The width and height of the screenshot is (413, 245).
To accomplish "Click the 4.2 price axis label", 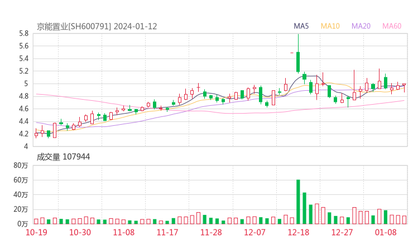I will coord(23,134).
